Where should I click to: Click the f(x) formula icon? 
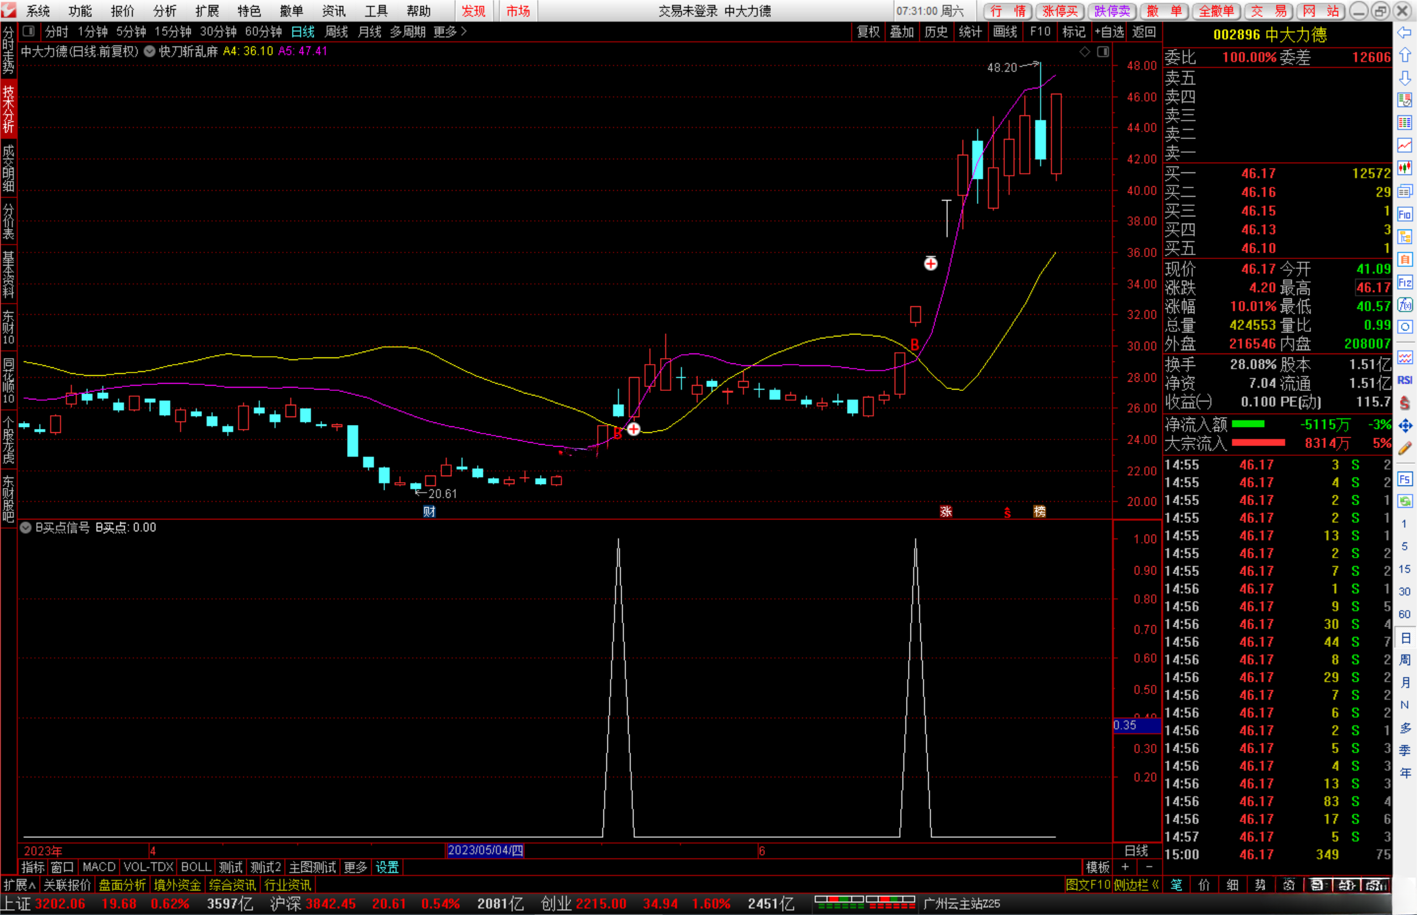coord(1405,305)
